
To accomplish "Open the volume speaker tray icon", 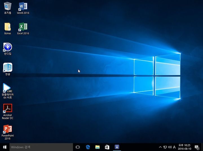I will pos(170,147).
